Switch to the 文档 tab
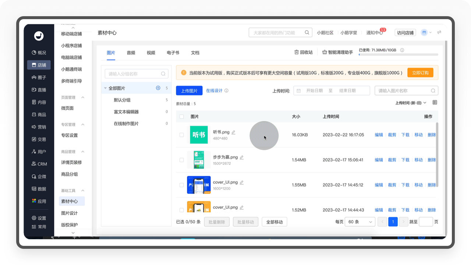Screen dimensions: 471x265 [195, 53]
